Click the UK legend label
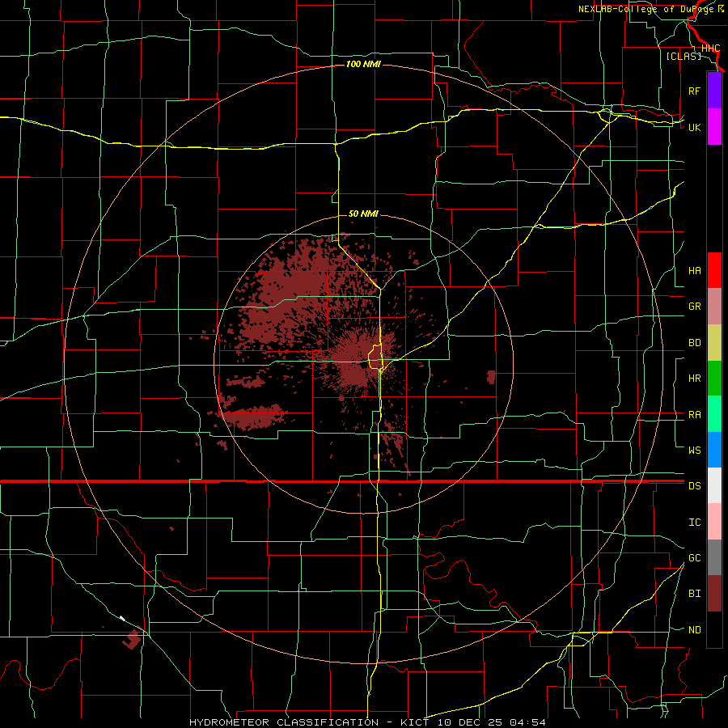Image resolution: width=728 pixels, height=728 pixels. [x=694, y=127]
